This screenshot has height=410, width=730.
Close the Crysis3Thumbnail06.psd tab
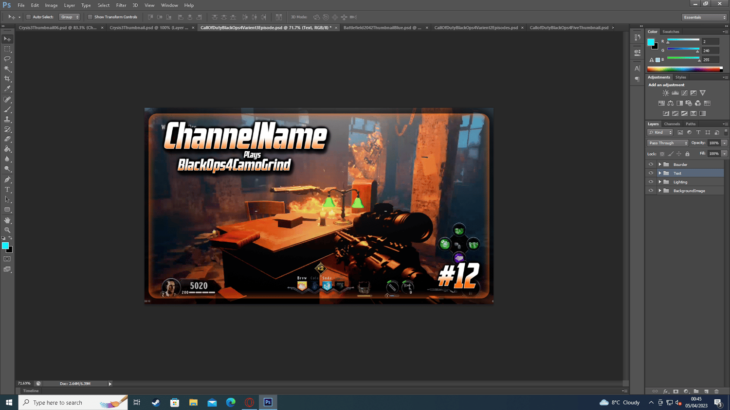tap(102, 28)
